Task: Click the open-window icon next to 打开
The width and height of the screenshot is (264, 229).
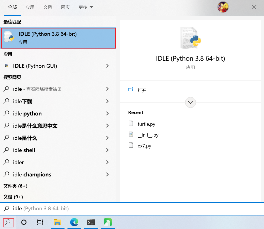Action: (131, 89)
